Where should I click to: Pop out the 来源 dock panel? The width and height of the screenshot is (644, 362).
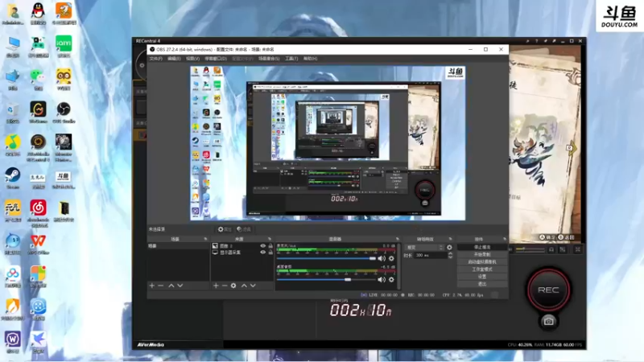tap(270, 239)
